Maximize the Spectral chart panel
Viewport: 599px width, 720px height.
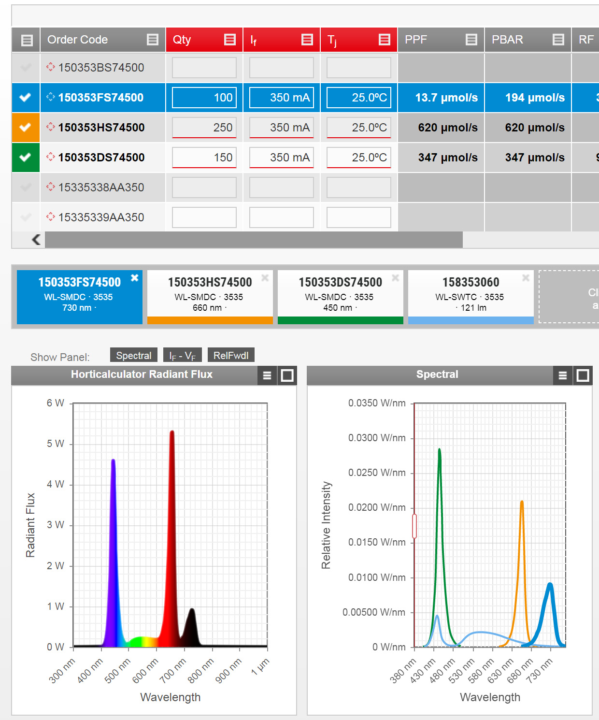(x=583, y=375)
